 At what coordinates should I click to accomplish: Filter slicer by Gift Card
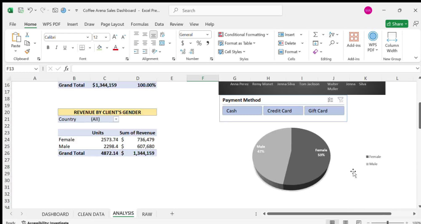(x=324, y=111)
